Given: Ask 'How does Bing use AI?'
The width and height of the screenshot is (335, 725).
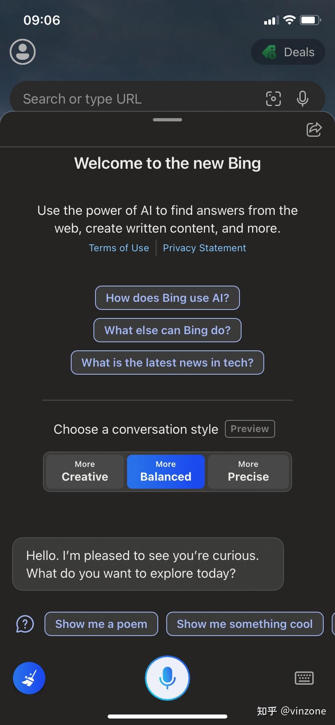Looking at the screenshot, I should [x=167, y=298].
